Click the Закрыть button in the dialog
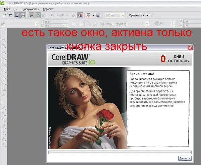 [x=185, y=158]
